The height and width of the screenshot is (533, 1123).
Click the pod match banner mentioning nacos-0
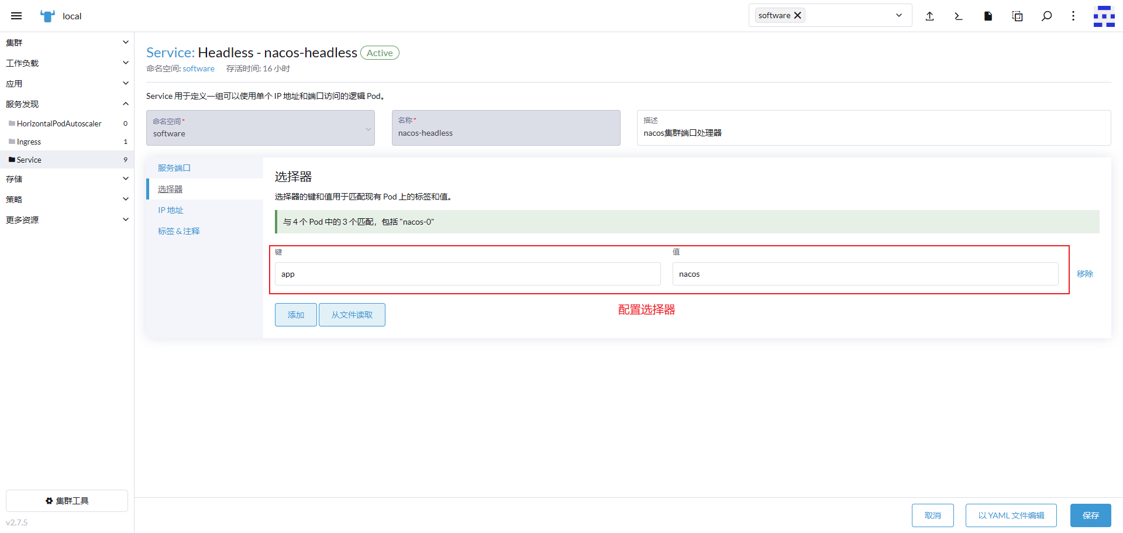pyautogui.click(x=687, y=222)
